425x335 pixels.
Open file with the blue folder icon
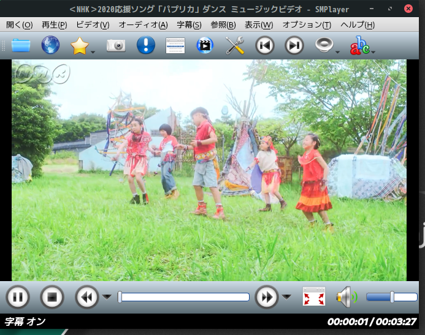coord(21,45)
